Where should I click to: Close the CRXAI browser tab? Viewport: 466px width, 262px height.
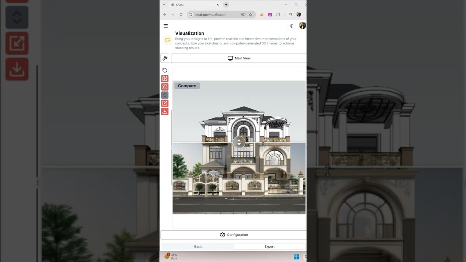click(218, 5)
